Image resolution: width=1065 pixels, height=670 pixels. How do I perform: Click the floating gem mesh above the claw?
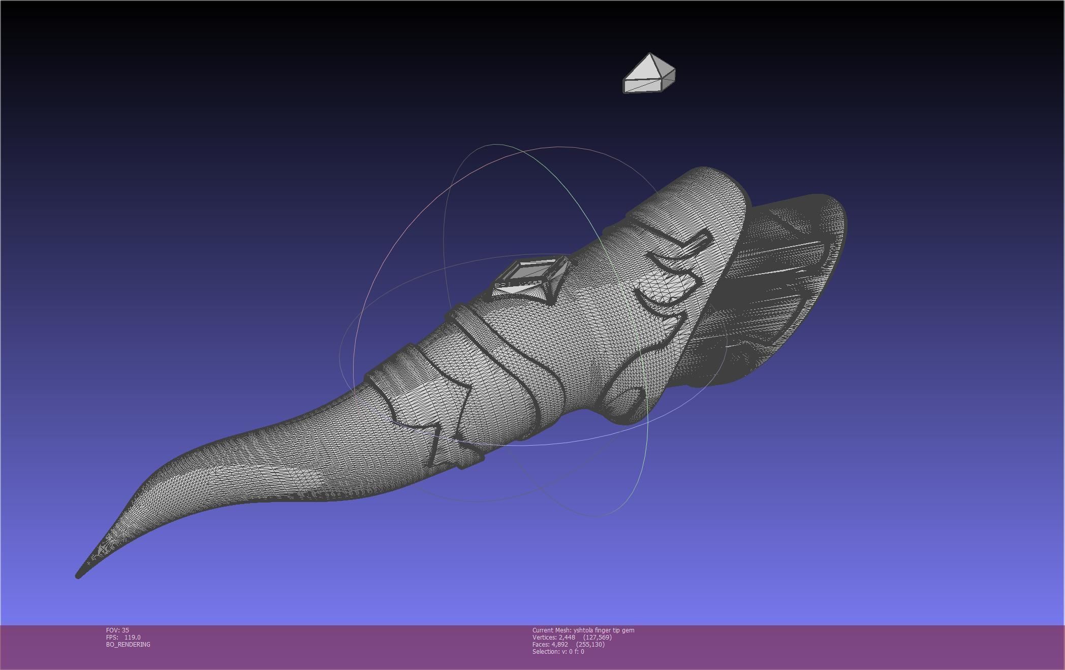tap(649, 74)
